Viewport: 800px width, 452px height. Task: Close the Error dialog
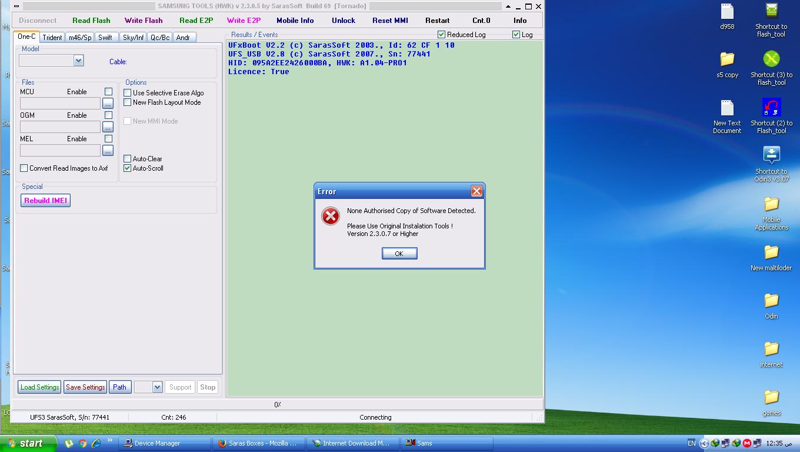click(476, 191)
